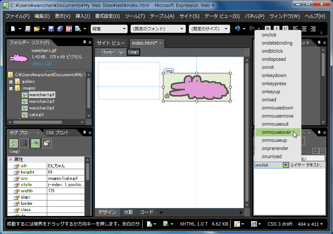This screenshot has height=234, width=333.
Task: Open the ファイル(F) menu
Action: 18,16
